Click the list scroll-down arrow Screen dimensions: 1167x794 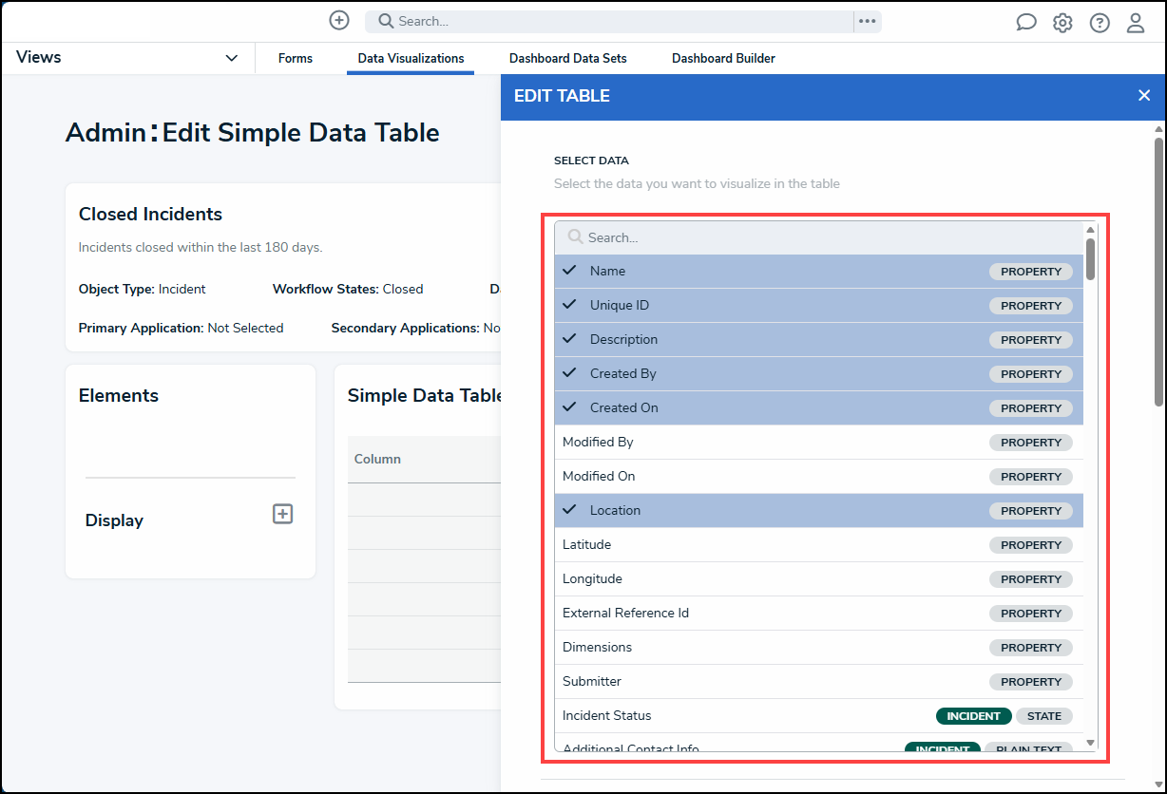click(1090, 743)
